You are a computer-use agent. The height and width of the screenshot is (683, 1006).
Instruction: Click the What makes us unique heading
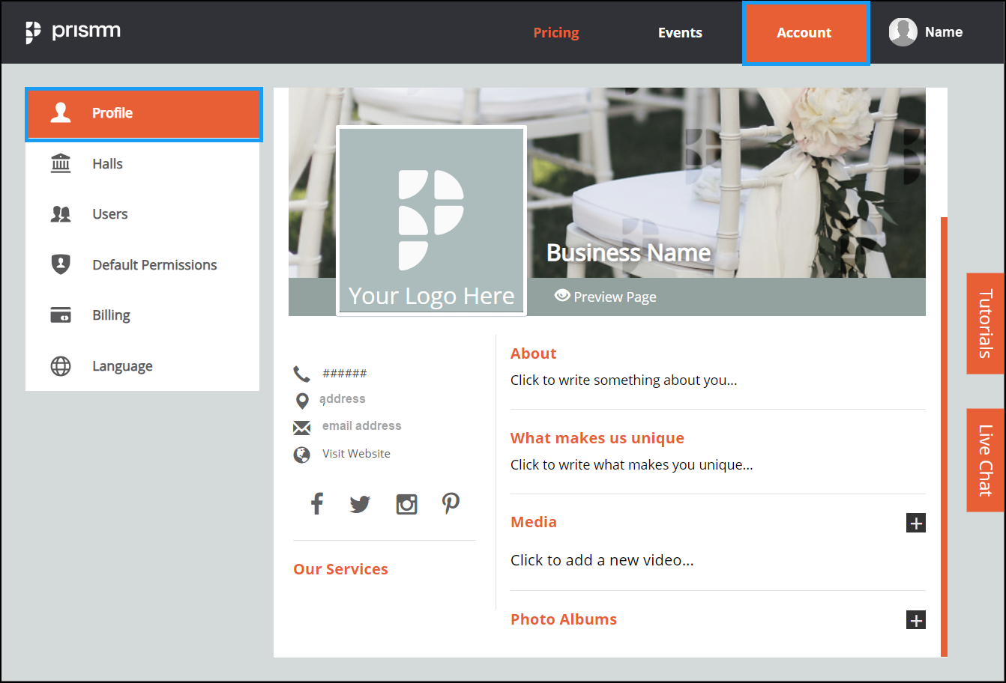pos(597,438)
